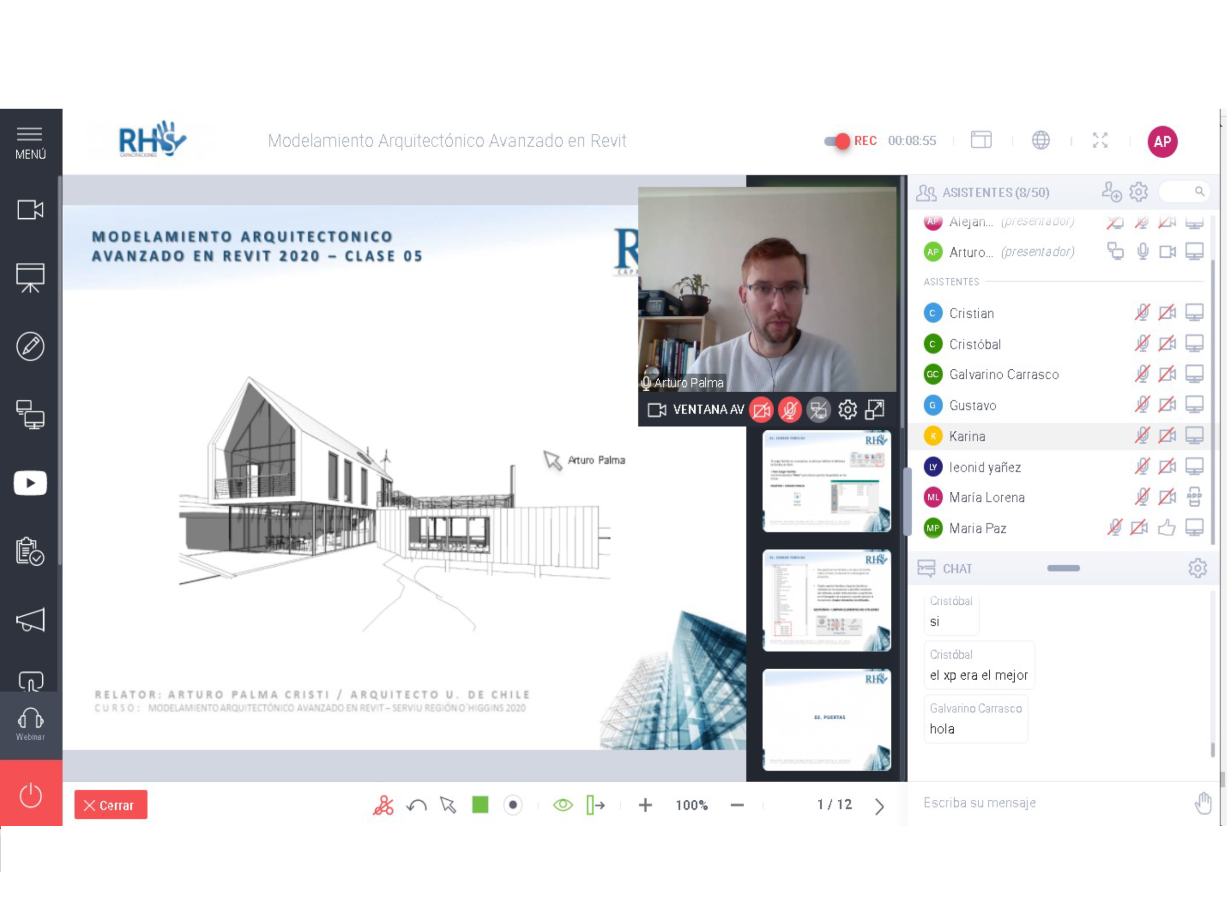Screen dimensions: 1230x923
Task: Open the chat settings gear
Action: click(x=1197, y=569)
